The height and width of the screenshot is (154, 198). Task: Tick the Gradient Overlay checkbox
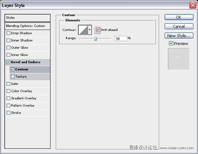click(8, 98)
